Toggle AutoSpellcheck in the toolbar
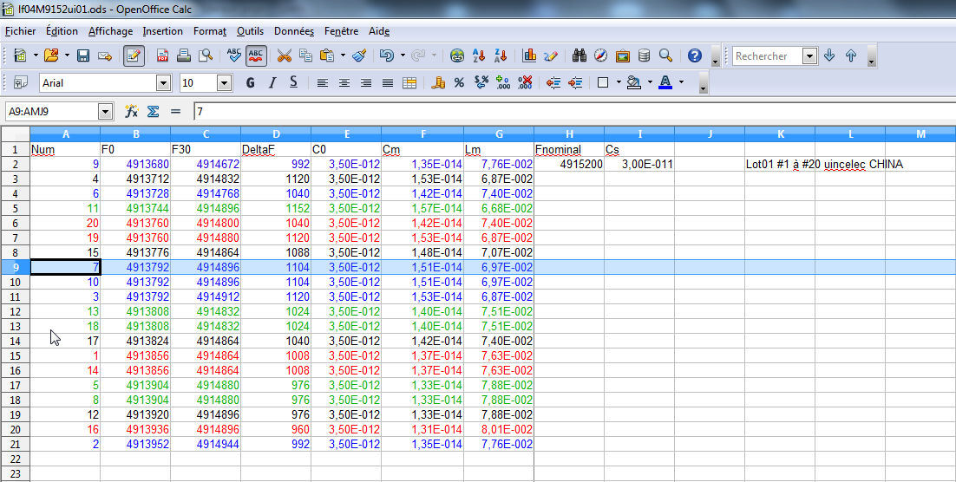The width and height of the screenshot is (956, 482). point(256,55)
